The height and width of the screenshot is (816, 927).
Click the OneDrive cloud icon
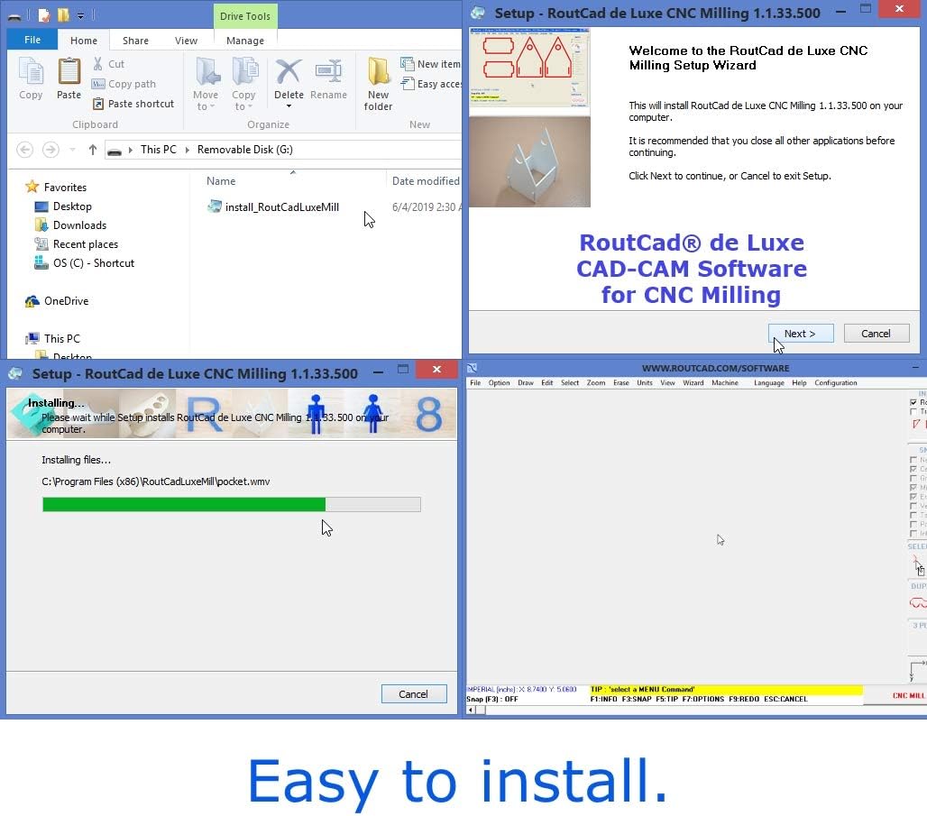tap(32, 301)
